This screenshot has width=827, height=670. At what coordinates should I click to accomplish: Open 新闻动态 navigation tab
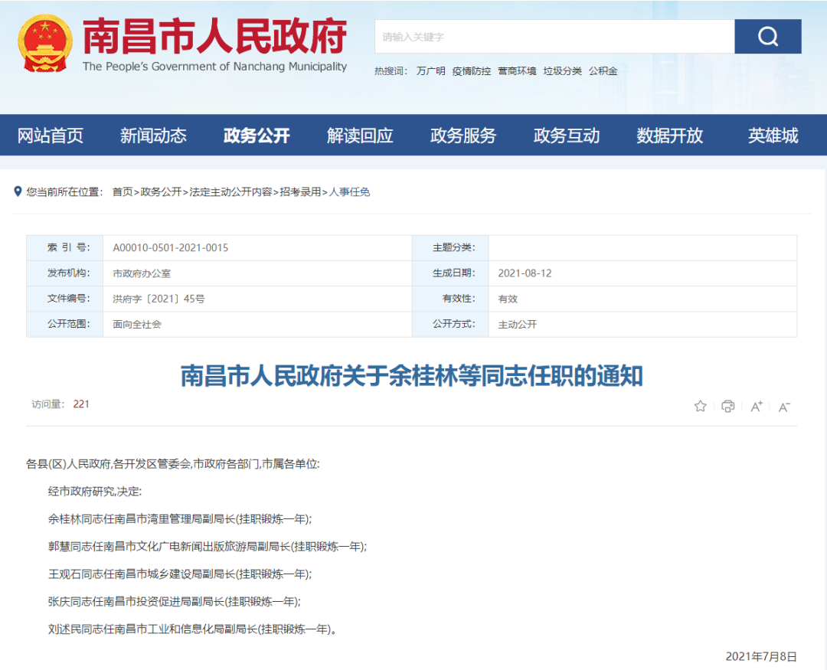pyautogui.click(x=153, y=136)
